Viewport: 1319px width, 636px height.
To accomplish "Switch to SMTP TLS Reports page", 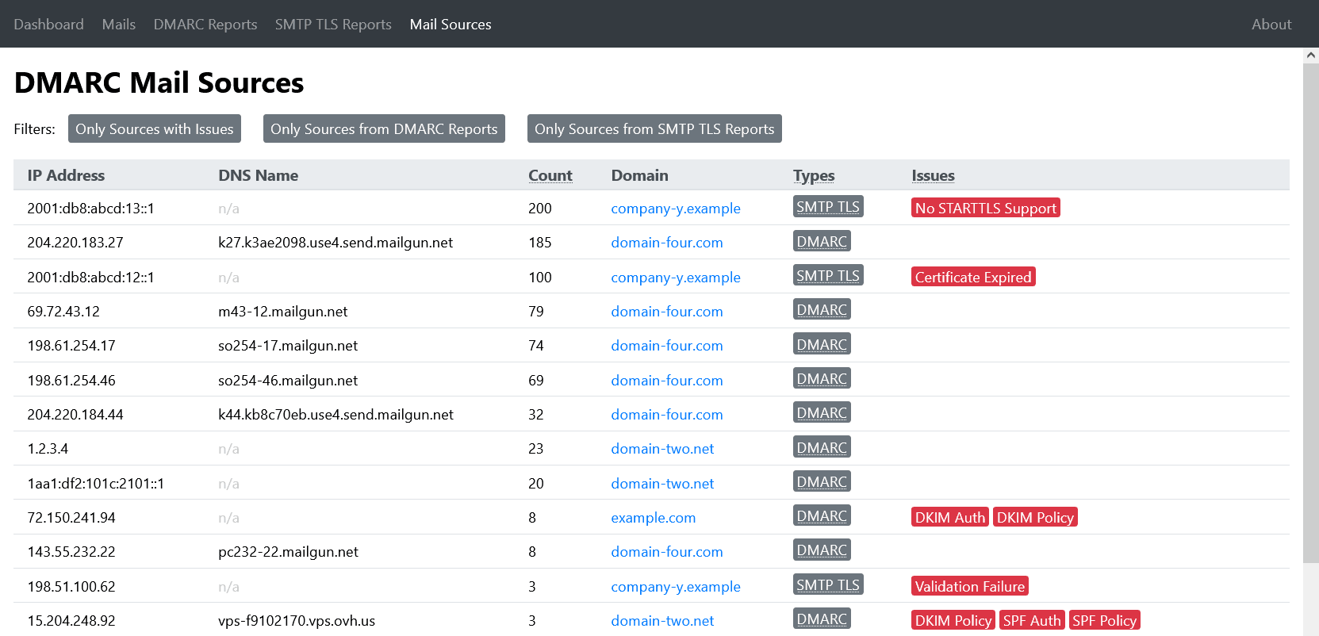I will (x=333, y=25).
